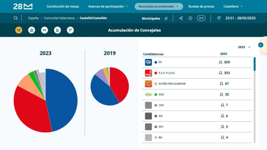Click the share icon
267x150 pixels.
click(181, 18)
